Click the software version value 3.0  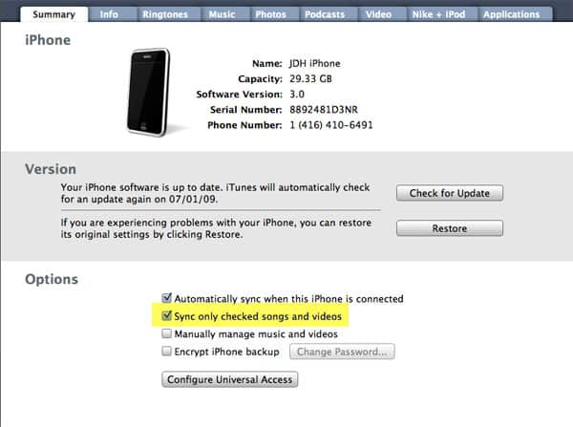click(297, 95)
